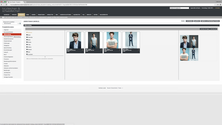The image size is (222, 125).
Task: Click the envelope icon in the notification bar
Action: coord(3,17)
